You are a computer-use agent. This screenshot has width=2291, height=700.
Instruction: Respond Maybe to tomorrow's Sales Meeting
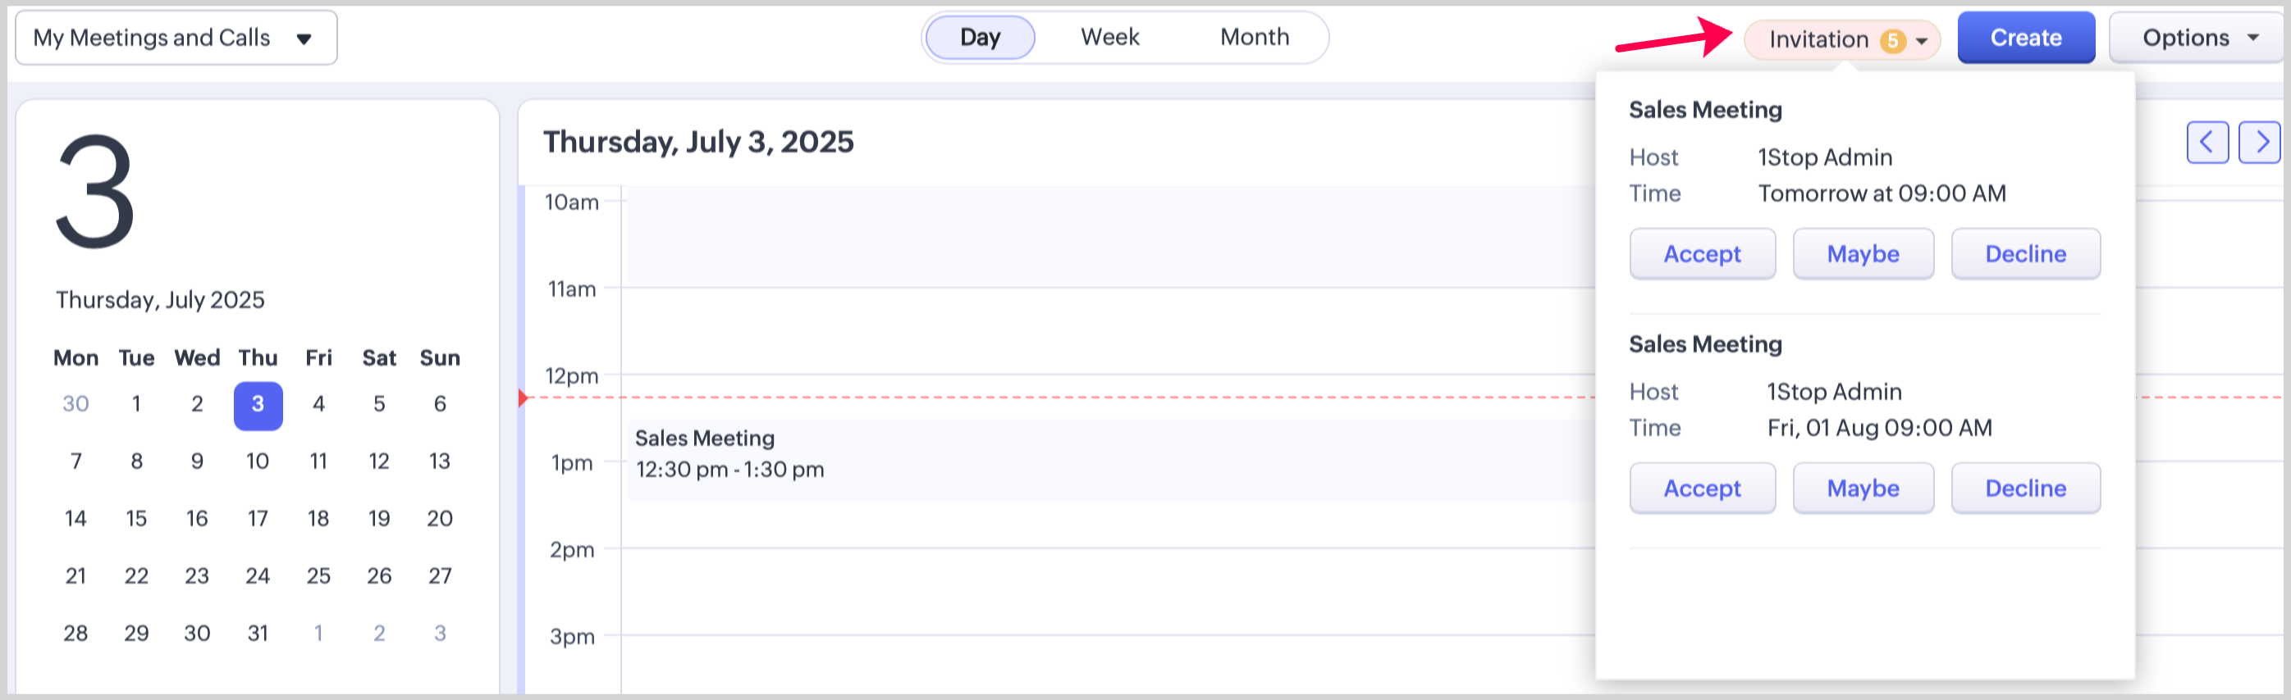1863,254
